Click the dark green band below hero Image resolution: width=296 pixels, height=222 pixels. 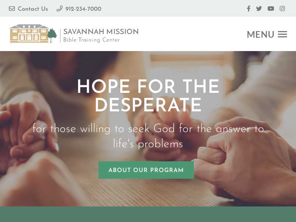point(148,214)
